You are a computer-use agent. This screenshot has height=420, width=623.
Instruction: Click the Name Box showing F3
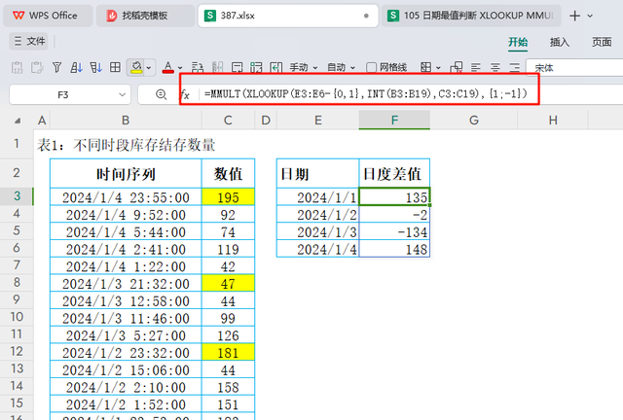tap(62, 94)
